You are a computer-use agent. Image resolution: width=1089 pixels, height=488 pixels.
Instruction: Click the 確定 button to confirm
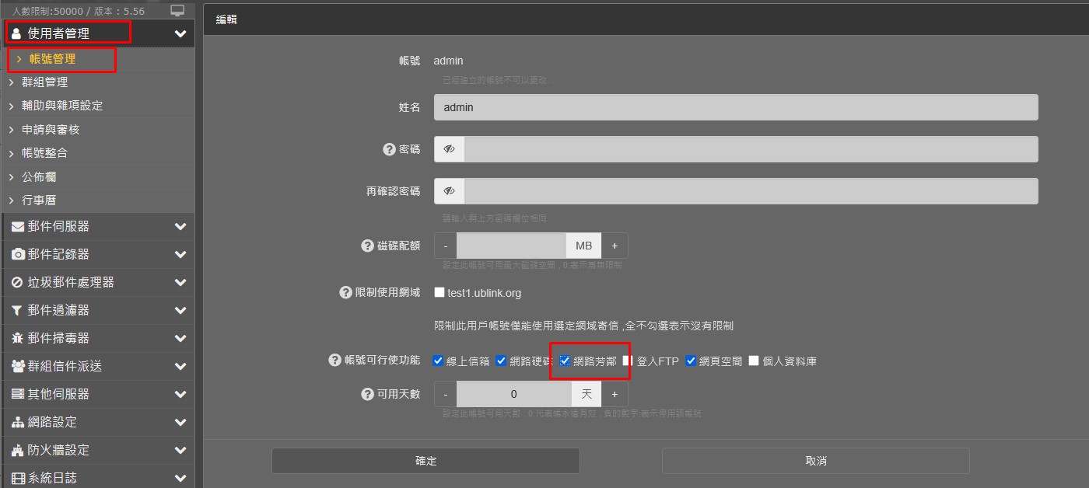pyautogui.click(x=425, y=461)
